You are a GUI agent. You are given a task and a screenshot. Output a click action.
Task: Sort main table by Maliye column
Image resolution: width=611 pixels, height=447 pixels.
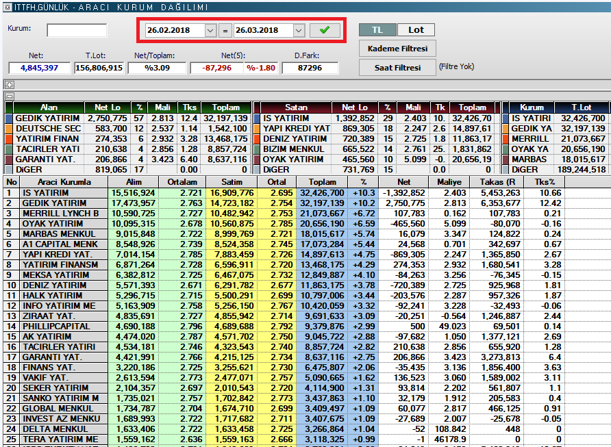[449, 182]
